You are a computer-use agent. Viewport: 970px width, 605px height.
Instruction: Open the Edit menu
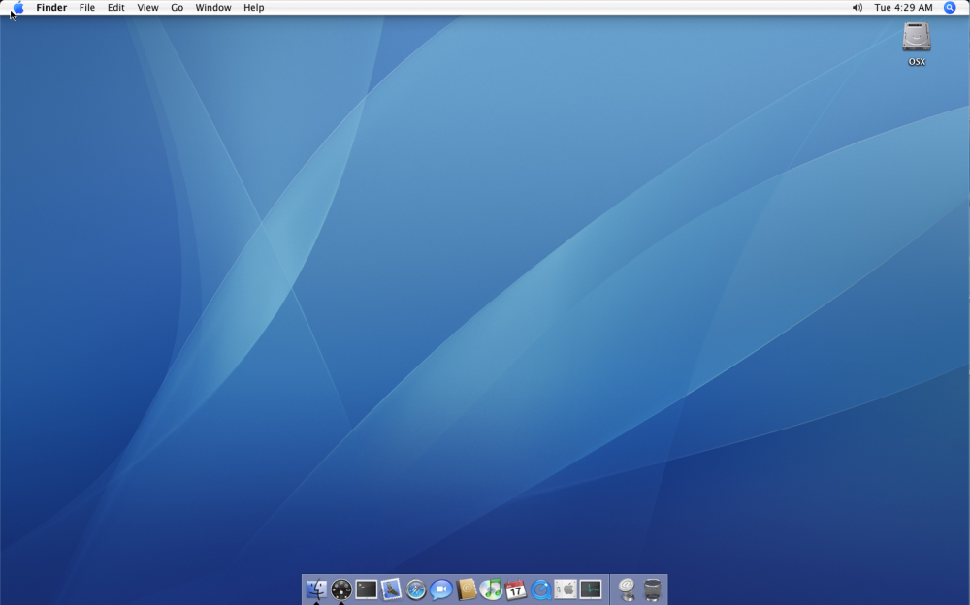(115, 8)
